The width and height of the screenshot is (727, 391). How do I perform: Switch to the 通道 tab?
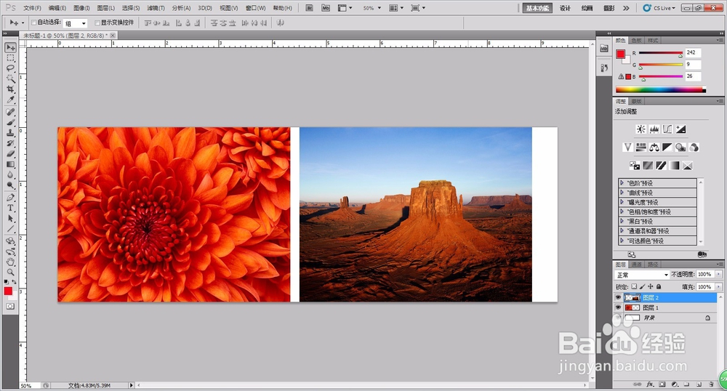(x=636, y=265)
